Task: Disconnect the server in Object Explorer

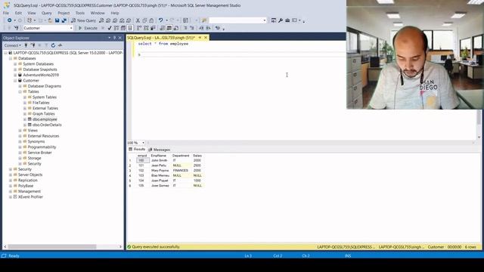Action: tap(33, 45)
